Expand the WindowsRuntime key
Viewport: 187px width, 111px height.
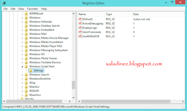(22, 79)
